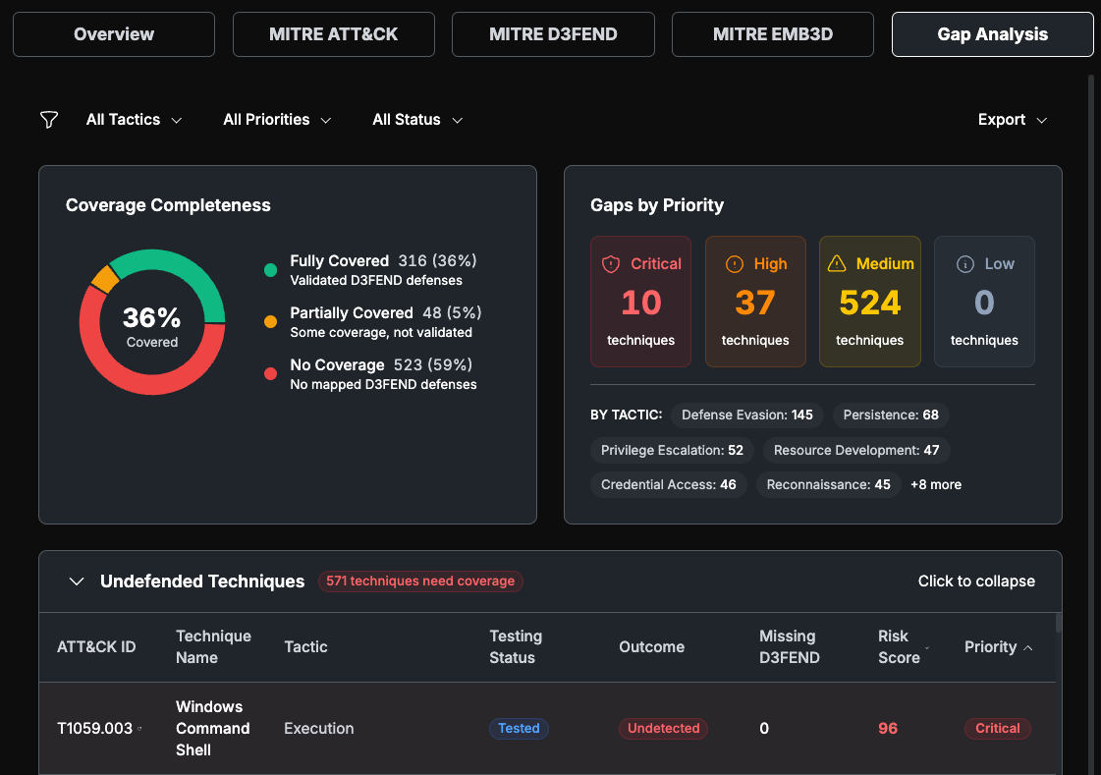The width and height of the screenshot is (1101, 775).
Task: Click the Click to collapse link
Action: 976,581
